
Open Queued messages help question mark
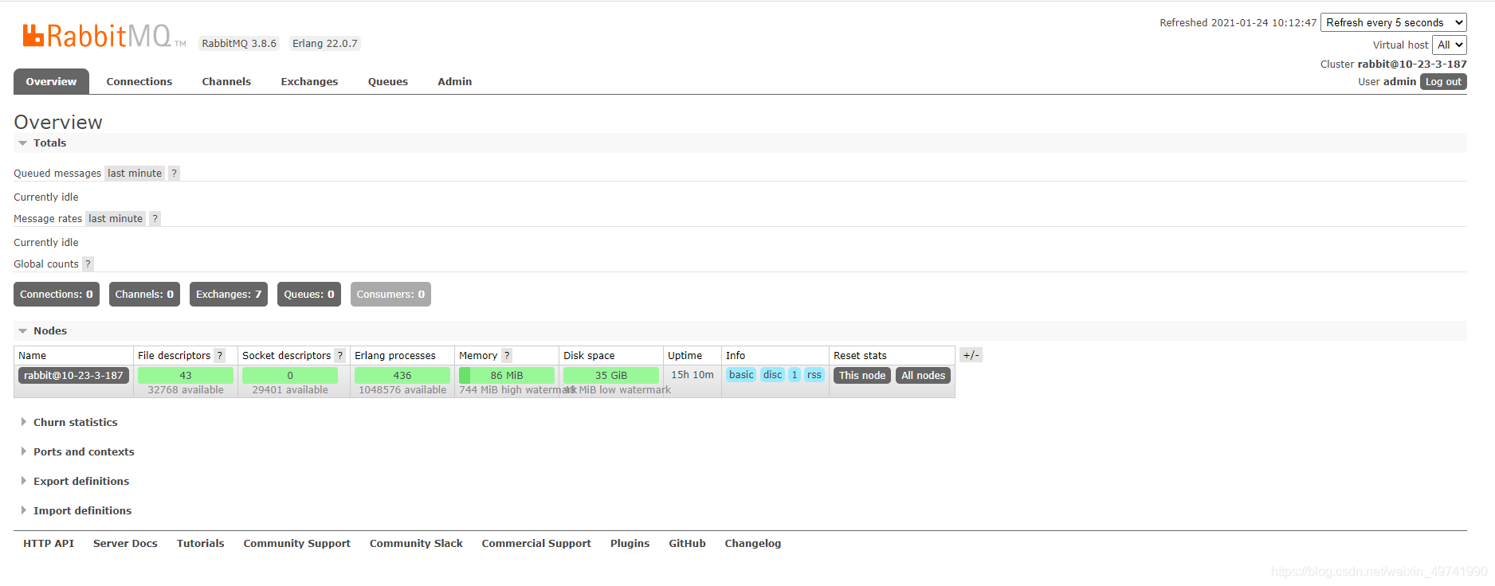click(174, 174)
